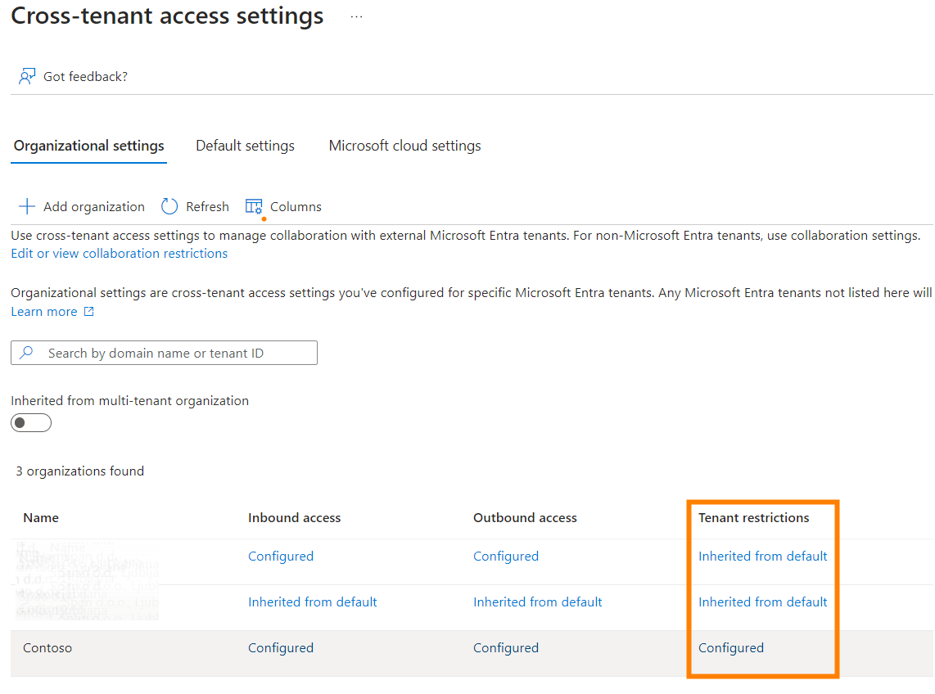Open Inherited from default tenant restrictions on first row
The height and width of the screenshot is (694, 935).
[x=762, y=556]
